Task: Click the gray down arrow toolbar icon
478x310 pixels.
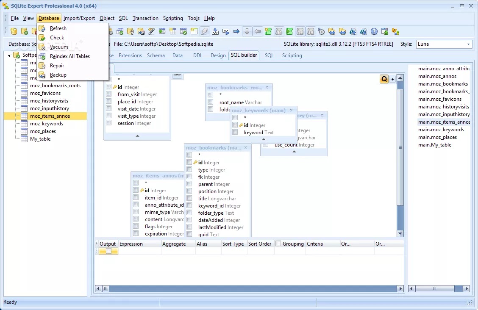Action: [247, 31]
